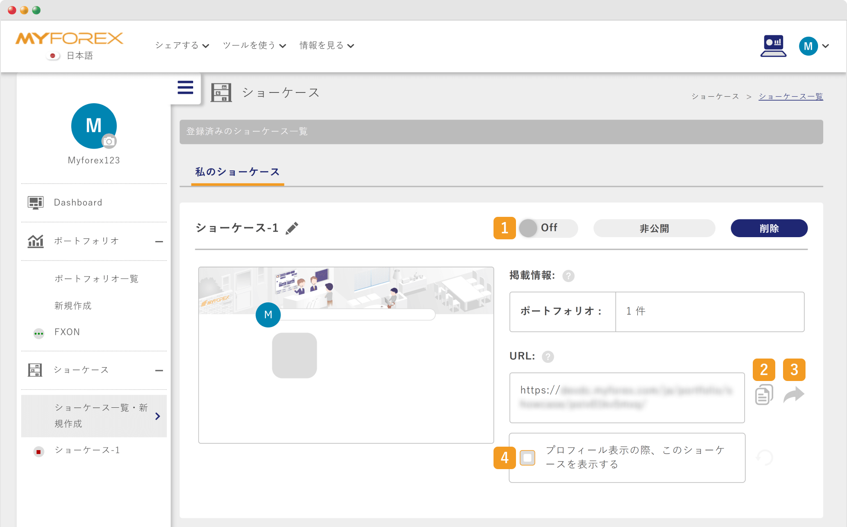Select the Dashboard icon in the sidebar
Image resolution: width=847 pixels, height=527 pixels.
point(35,202)
